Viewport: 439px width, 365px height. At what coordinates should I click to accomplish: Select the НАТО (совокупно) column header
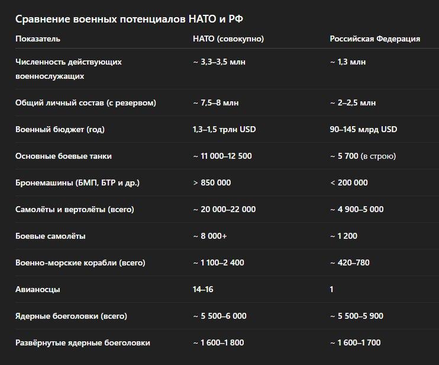(228, 39)
